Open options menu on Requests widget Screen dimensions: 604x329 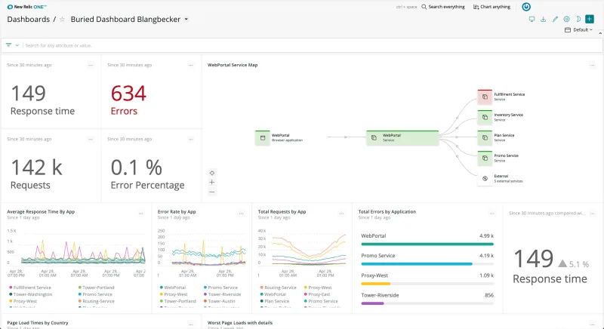tap(91, 140)
